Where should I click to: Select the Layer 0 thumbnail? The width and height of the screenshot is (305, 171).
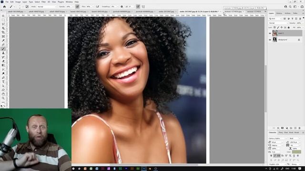tap(274, 33)
